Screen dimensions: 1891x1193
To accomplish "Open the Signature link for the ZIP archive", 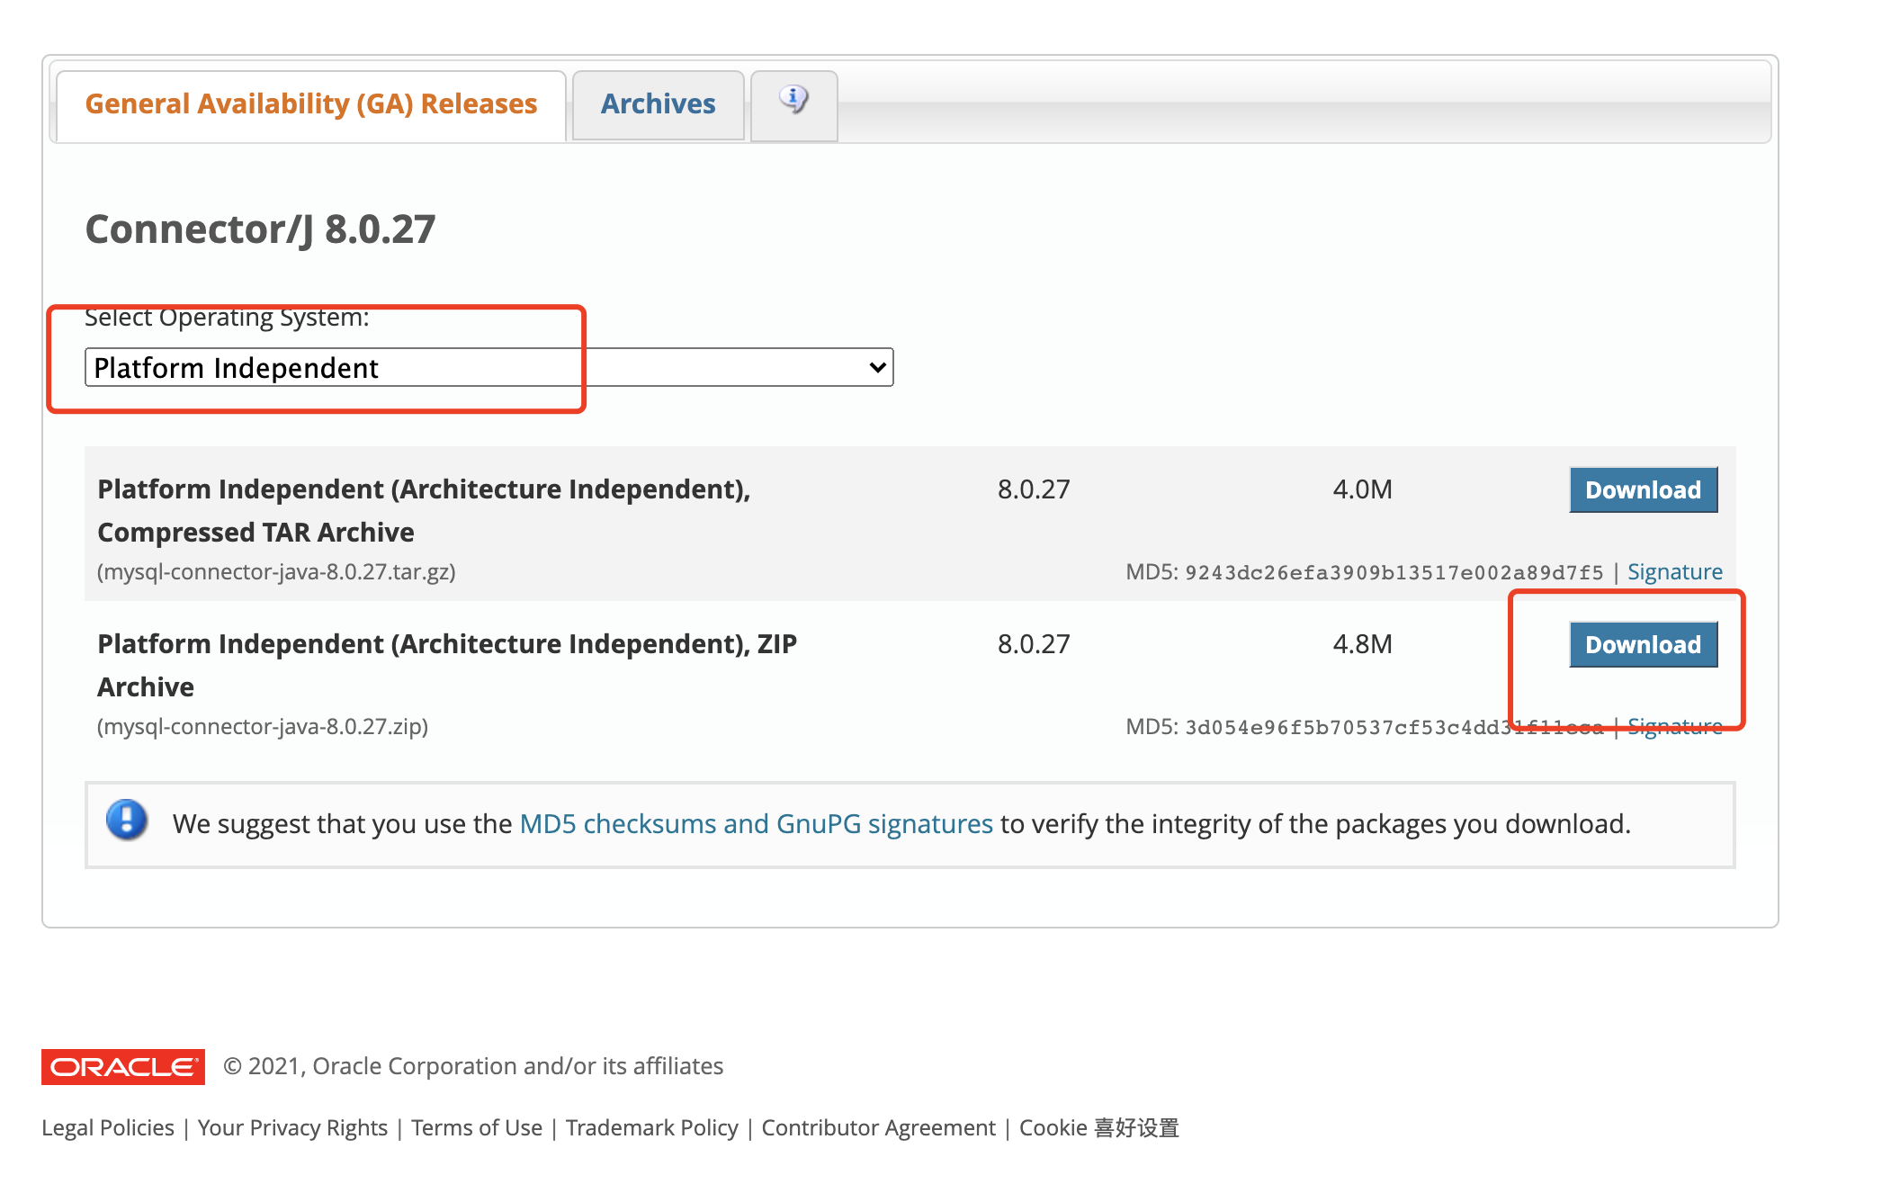I will point(1675,725).
